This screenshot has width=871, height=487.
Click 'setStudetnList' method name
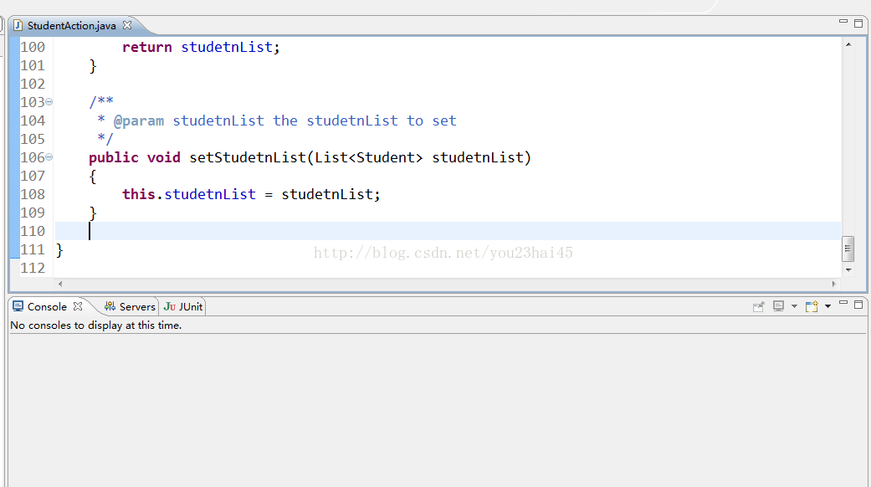[x=248, y=157]
